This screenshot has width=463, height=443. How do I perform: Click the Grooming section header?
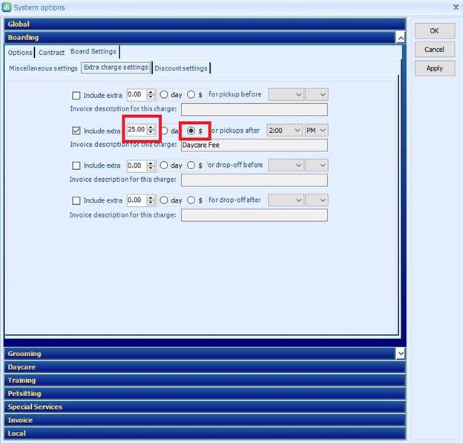point(200,354)
